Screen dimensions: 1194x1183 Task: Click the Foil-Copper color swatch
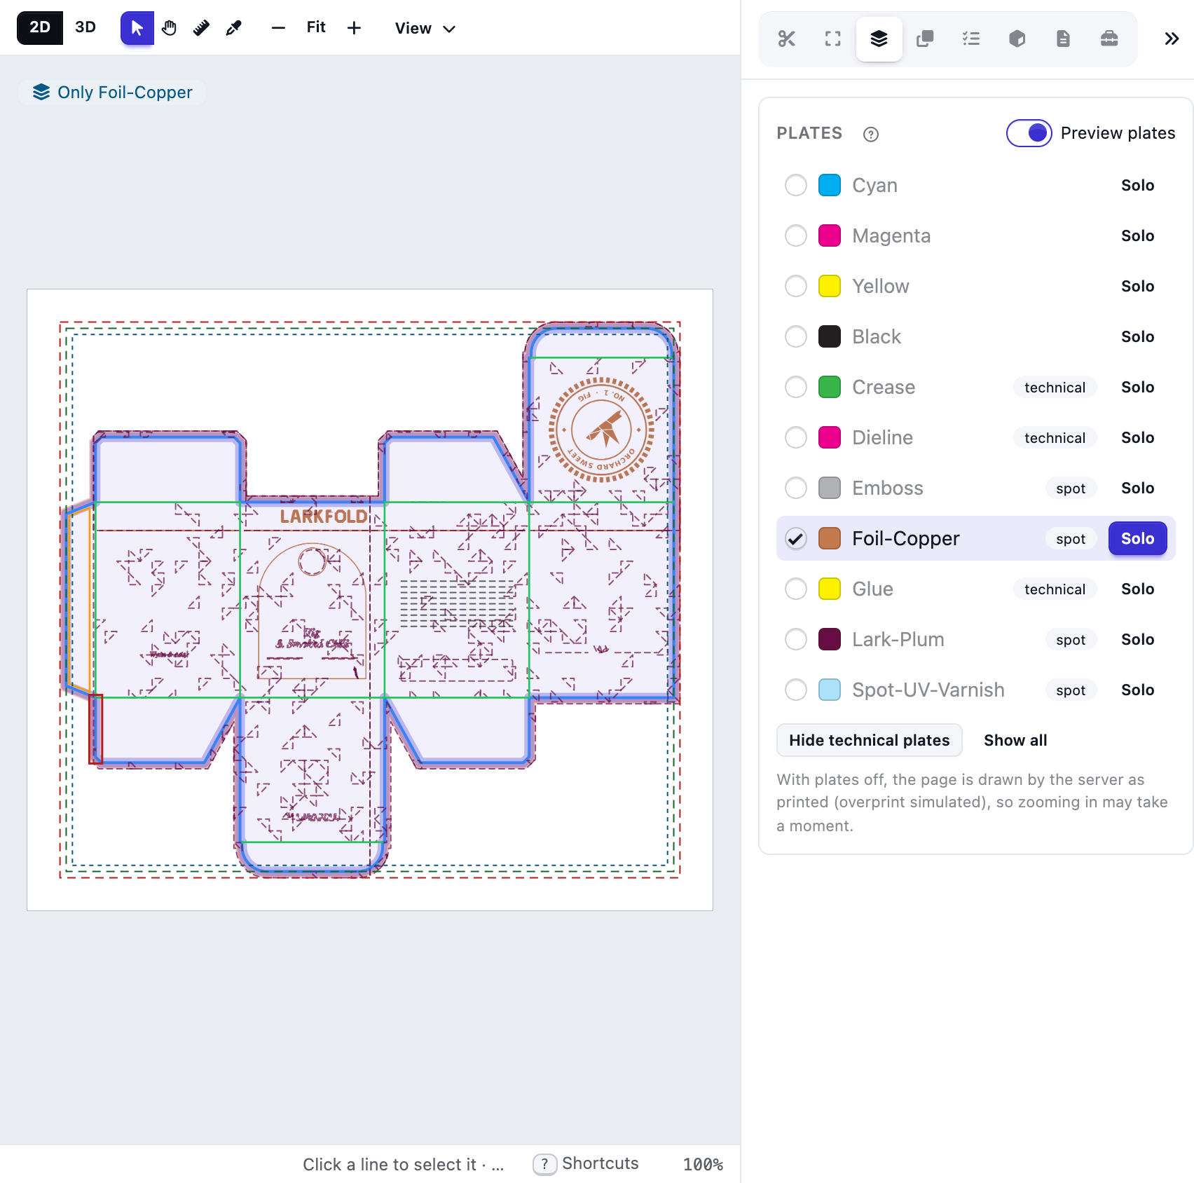coord(830,538)
